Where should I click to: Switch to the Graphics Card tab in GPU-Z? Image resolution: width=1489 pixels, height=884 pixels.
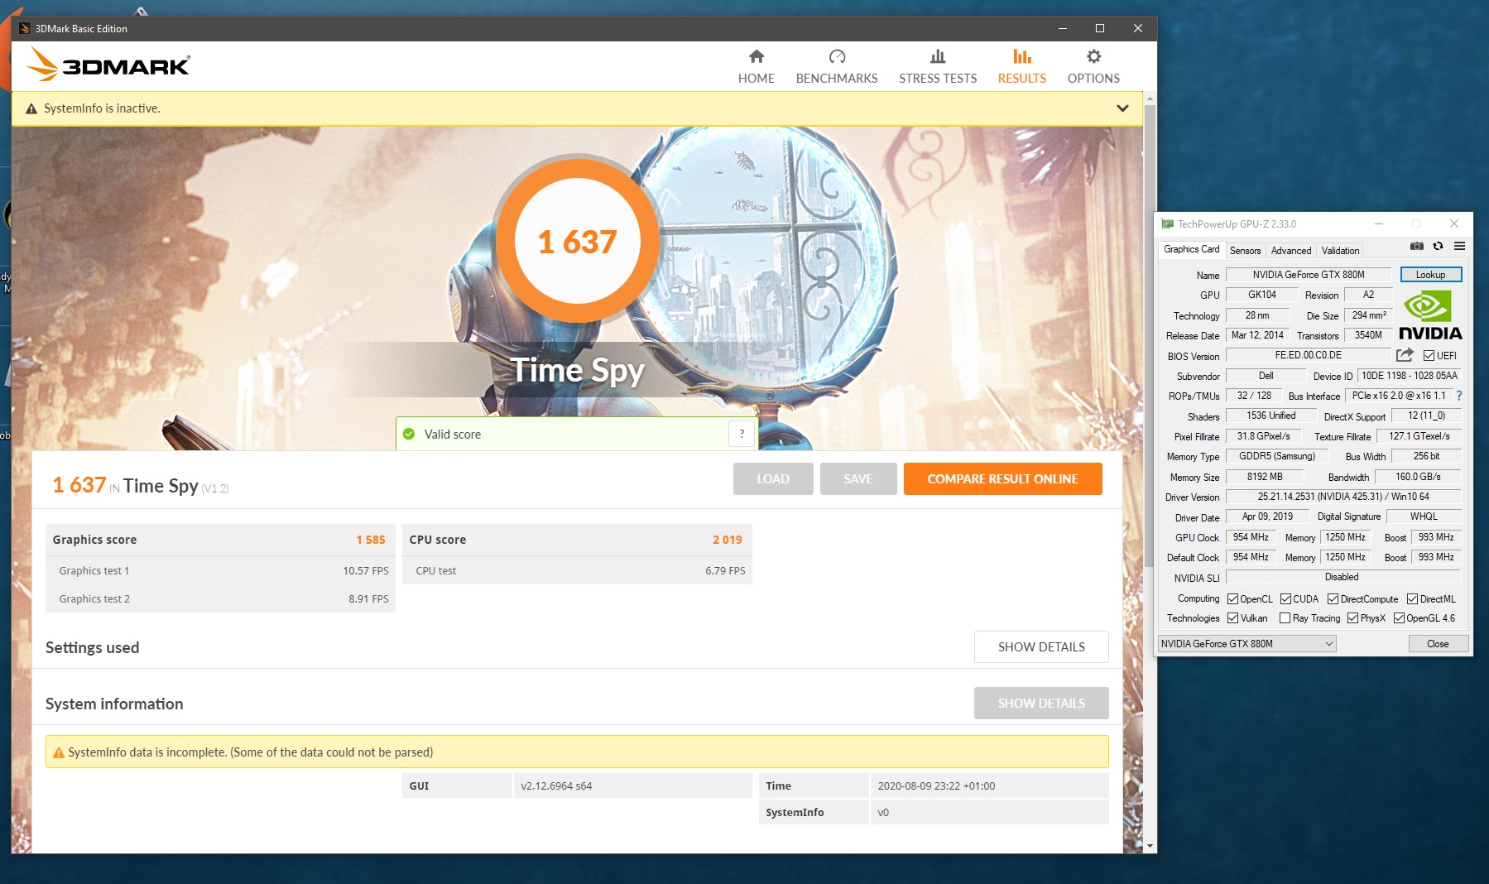(1191, 249)
